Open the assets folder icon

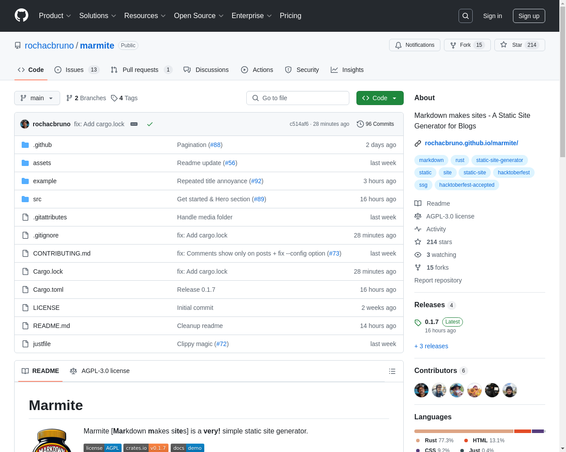tap(25, 163)
